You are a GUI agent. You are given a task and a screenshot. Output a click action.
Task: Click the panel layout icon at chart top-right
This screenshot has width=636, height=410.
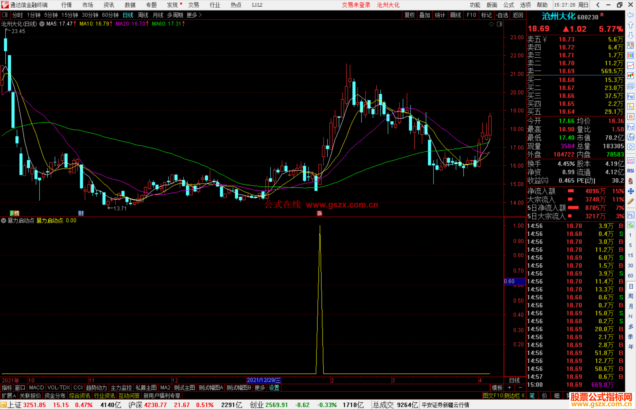pyautogui.click(x=500, y=24)
